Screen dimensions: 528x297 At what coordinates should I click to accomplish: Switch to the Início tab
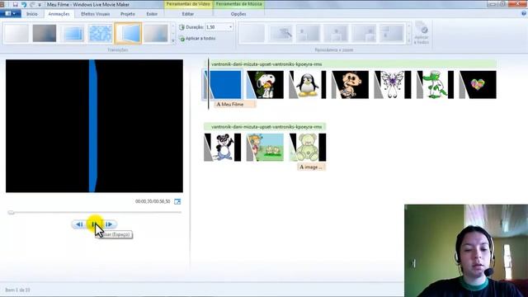pos(32,14)
